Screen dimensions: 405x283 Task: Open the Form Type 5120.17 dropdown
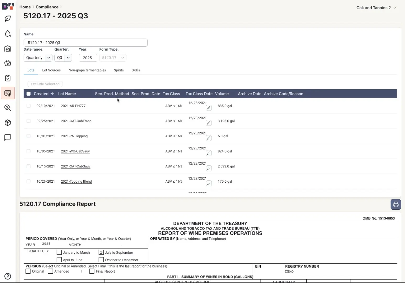[113, 58]
